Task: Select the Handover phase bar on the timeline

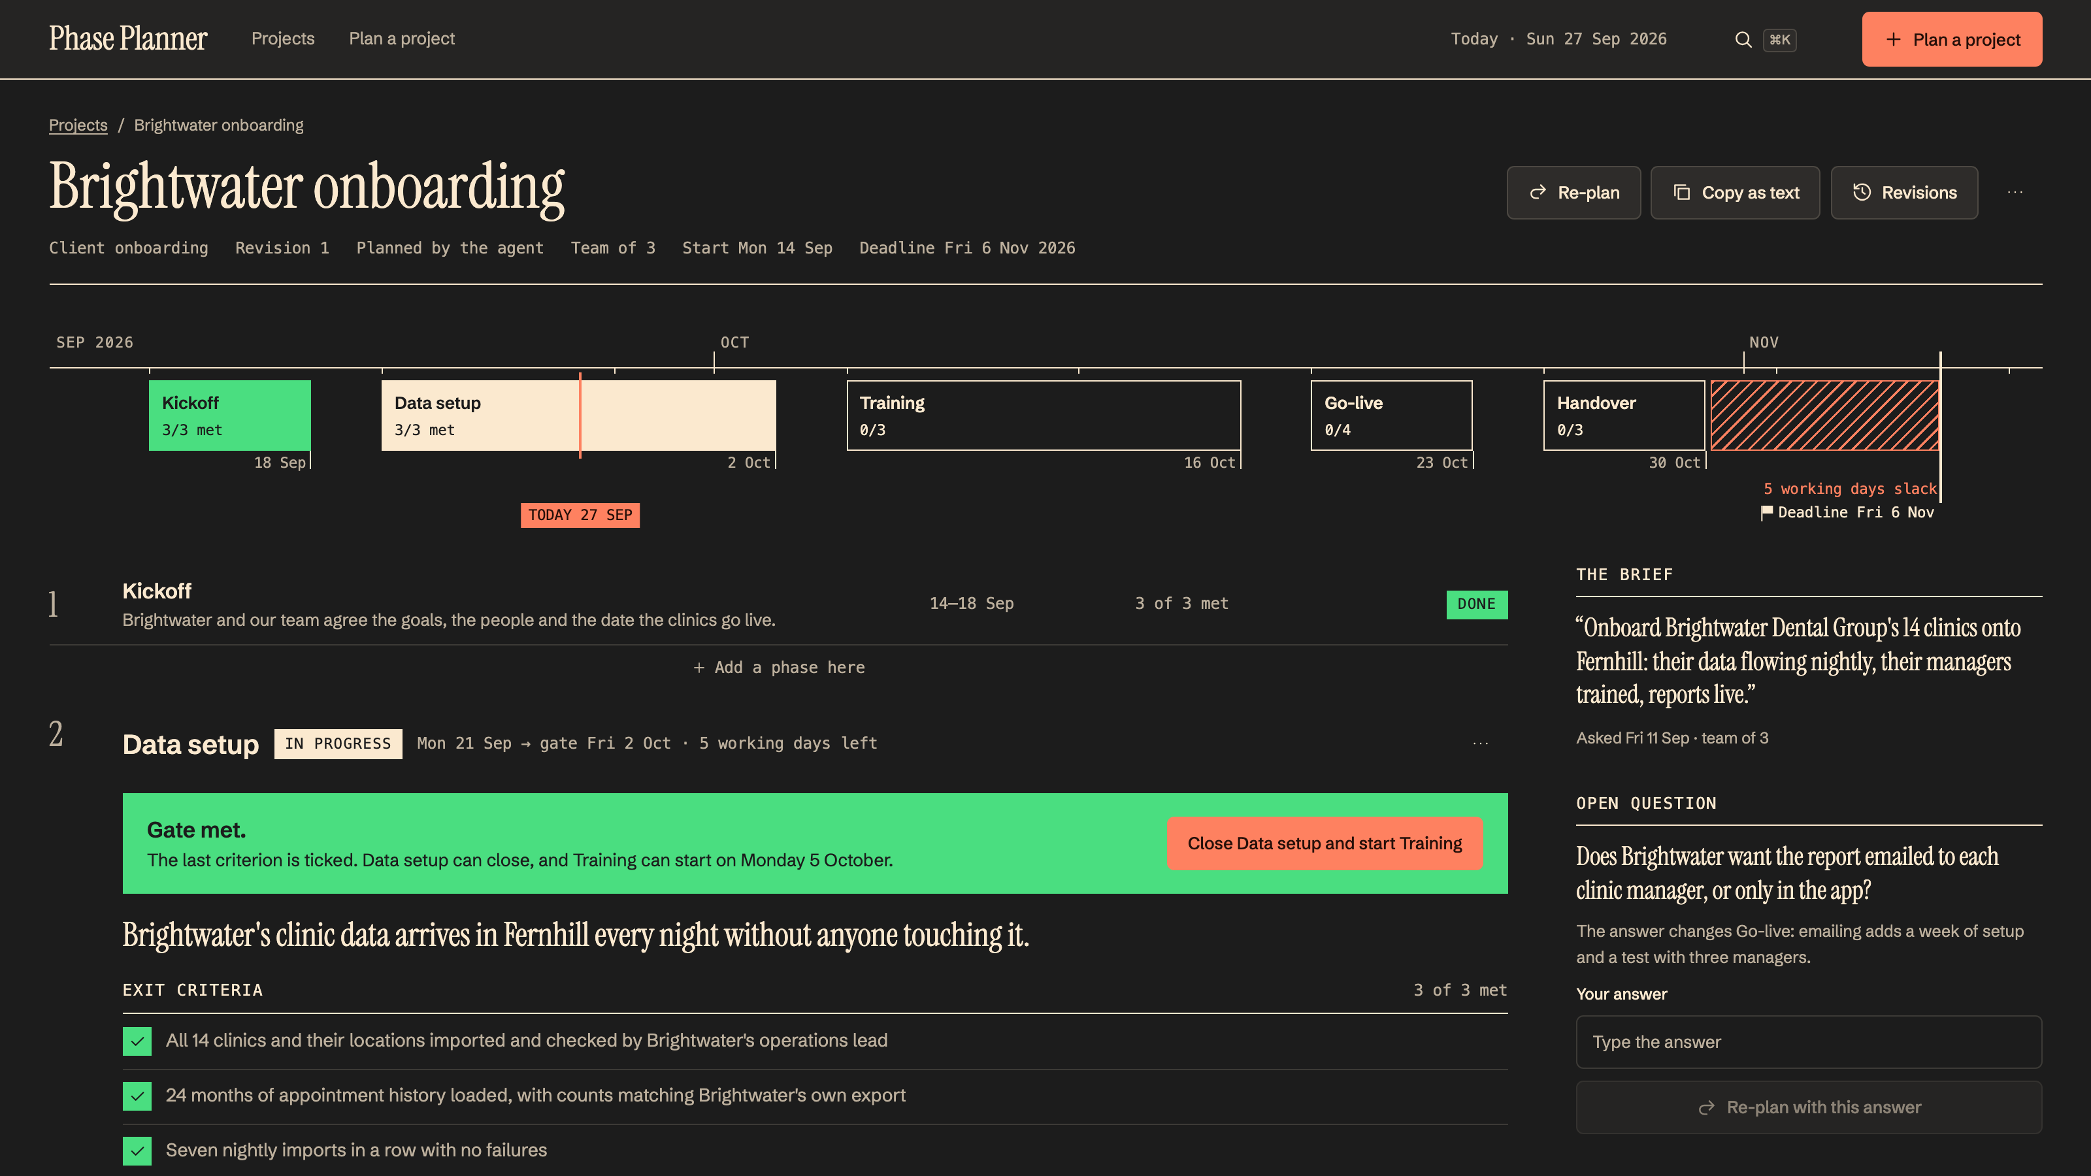Action: [1623, 416]
